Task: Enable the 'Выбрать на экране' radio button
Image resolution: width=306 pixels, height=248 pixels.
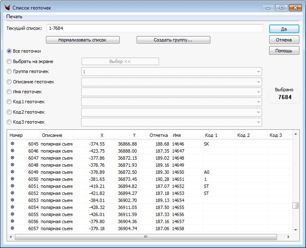Action: (9, 61)
